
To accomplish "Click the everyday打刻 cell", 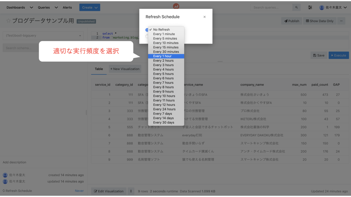I will point(192,135).
